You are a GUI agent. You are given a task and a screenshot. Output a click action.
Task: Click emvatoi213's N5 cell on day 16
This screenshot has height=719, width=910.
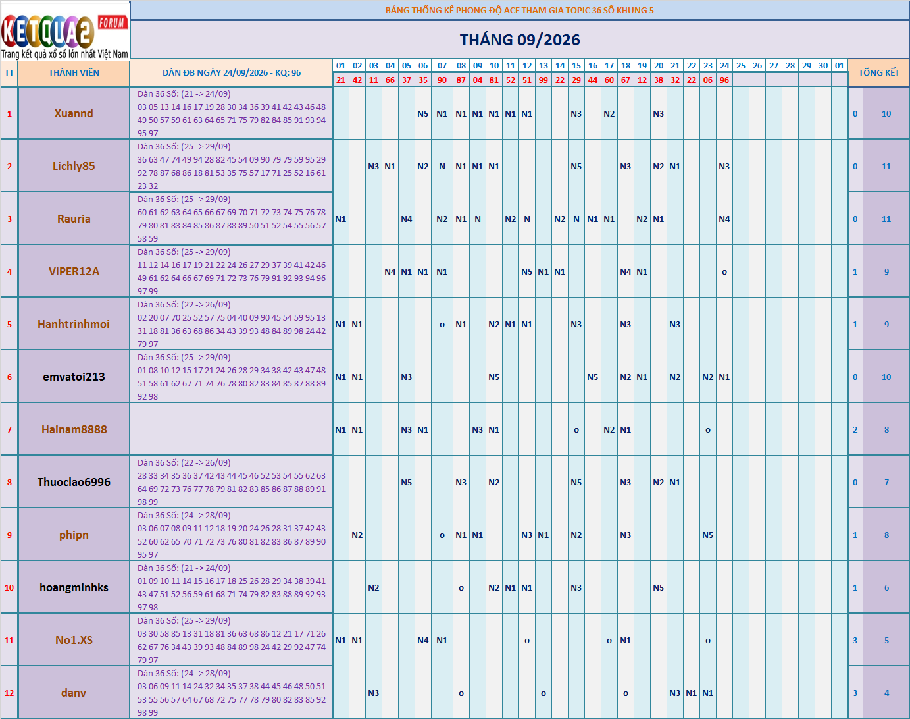pos(593,377)
